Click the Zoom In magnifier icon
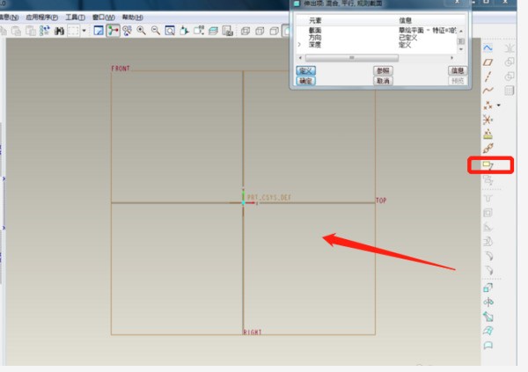This screenshot has height=372, width=528. (x=141, y=31)
